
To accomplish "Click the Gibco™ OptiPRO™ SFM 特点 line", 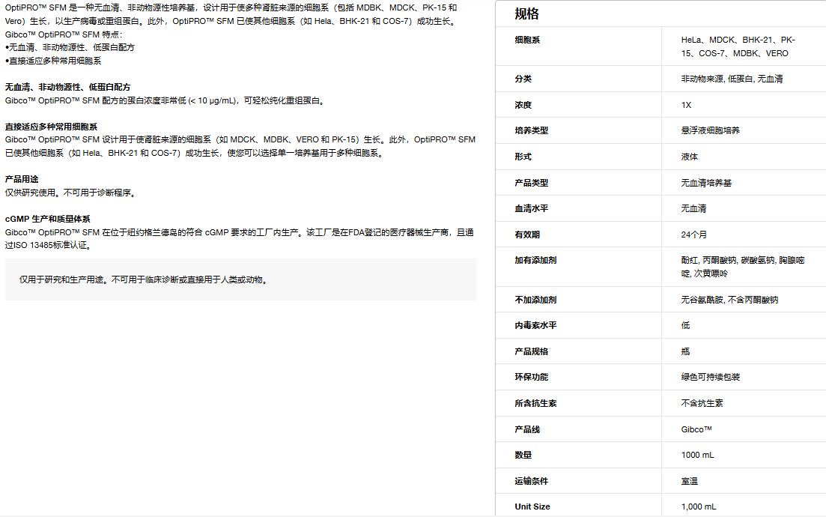I will pos(64,34).
